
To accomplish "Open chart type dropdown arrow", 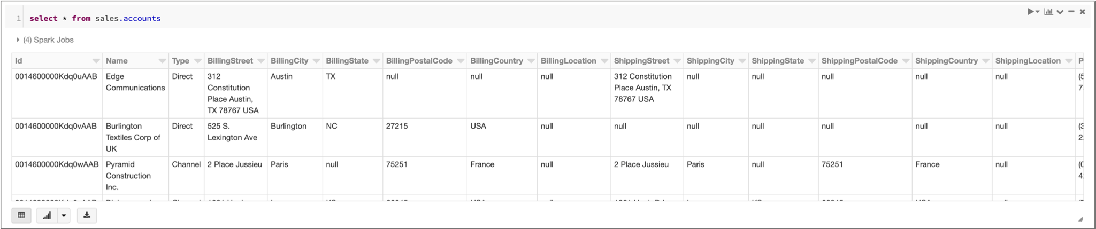I will 64,216.
